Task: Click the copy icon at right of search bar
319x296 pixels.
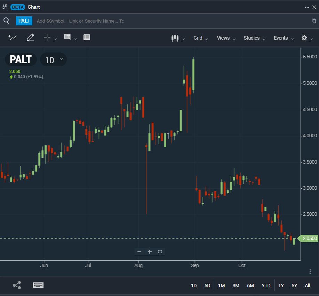Action: [314, 21]
